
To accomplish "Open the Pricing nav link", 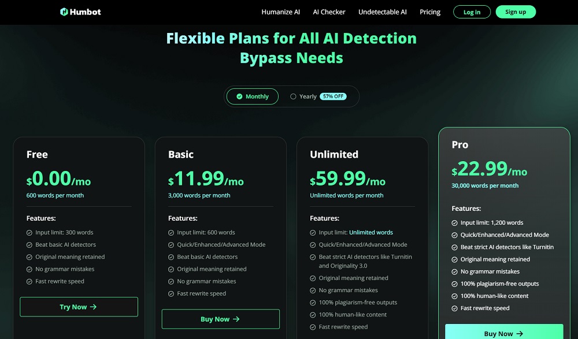I will click(x=429, y=12).
